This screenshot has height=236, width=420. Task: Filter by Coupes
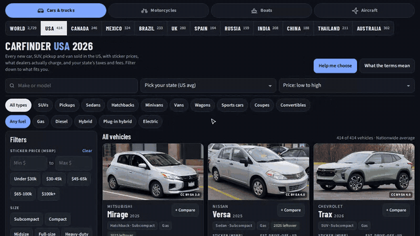(x=262, y=105)
